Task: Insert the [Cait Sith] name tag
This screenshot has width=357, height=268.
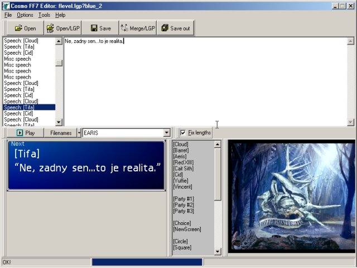Action: [x=184, y=169]
